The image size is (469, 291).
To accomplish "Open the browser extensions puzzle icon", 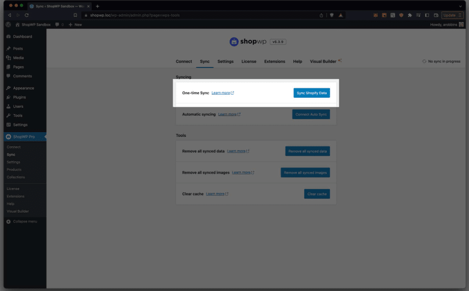I will pos(410,15).
